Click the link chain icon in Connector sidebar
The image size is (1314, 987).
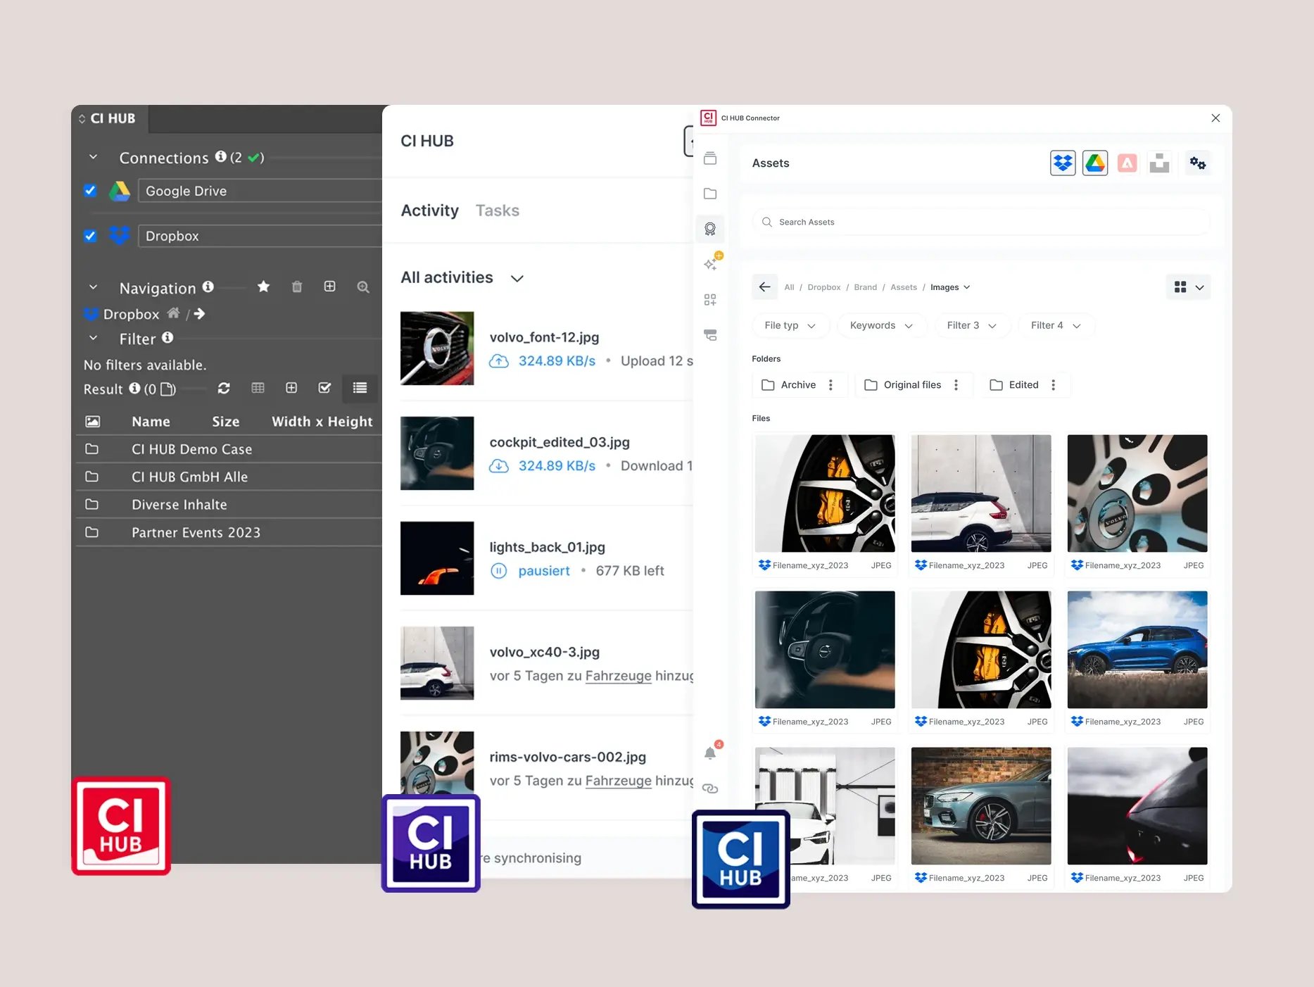point(710,788)
